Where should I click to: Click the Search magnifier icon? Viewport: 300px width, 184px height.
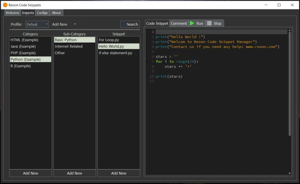coord(123,24)
